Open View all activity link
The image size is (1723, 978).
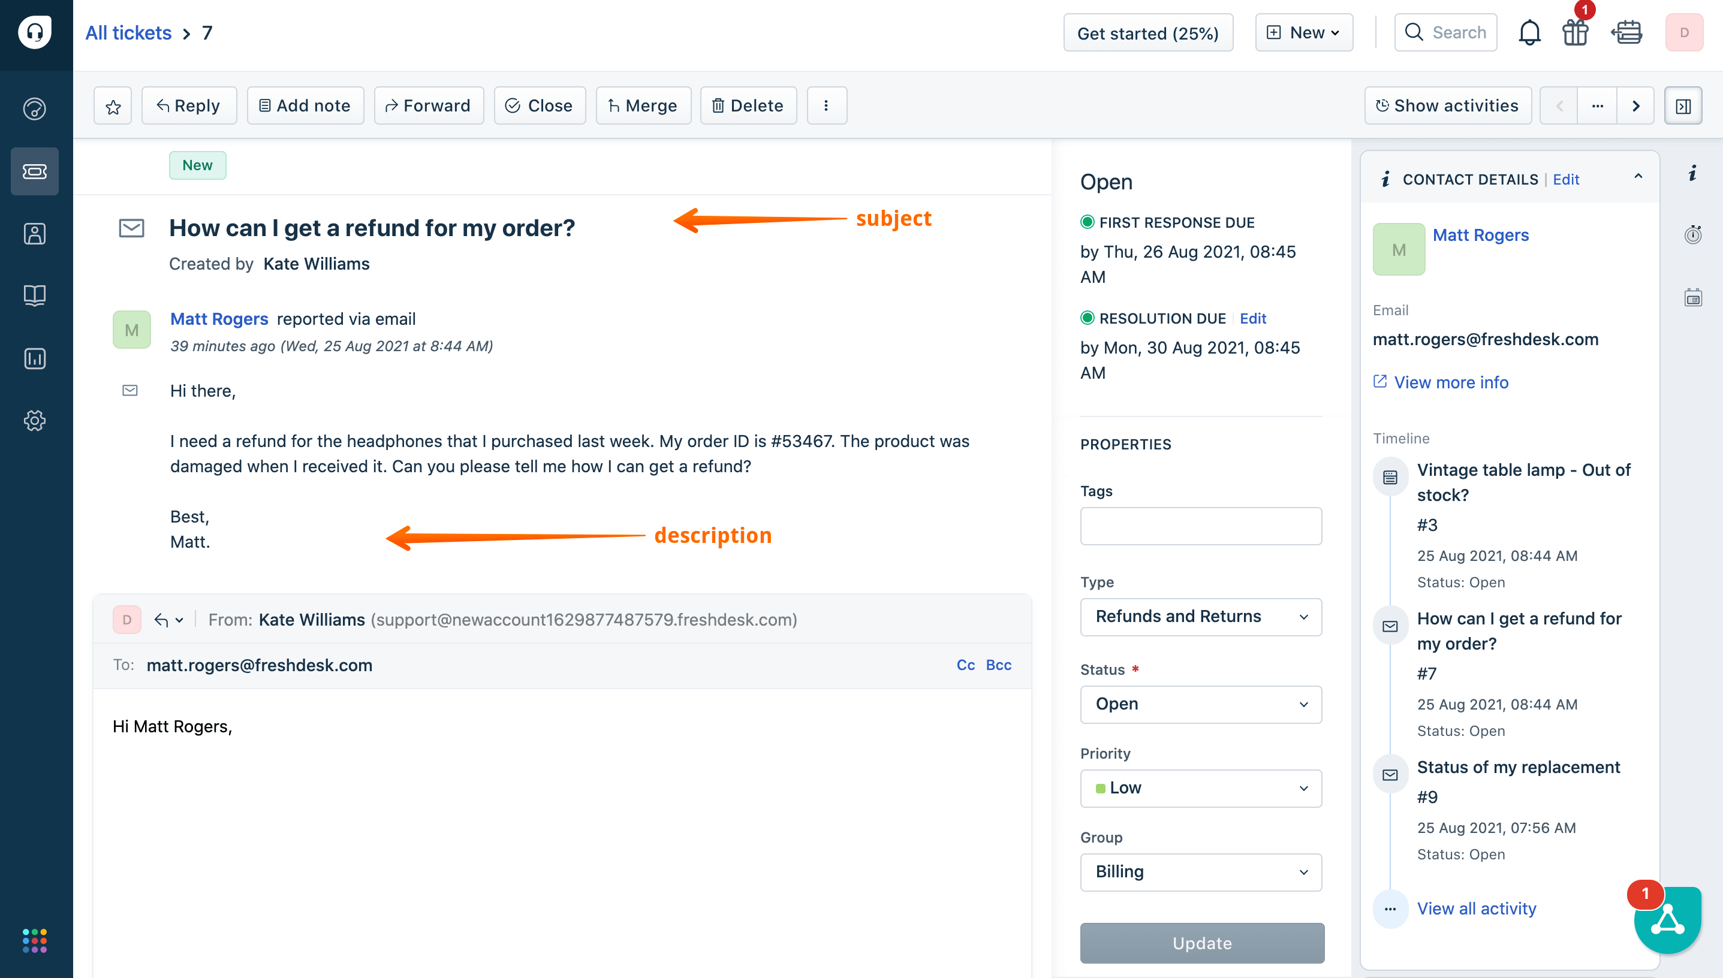coord(1477,908)
